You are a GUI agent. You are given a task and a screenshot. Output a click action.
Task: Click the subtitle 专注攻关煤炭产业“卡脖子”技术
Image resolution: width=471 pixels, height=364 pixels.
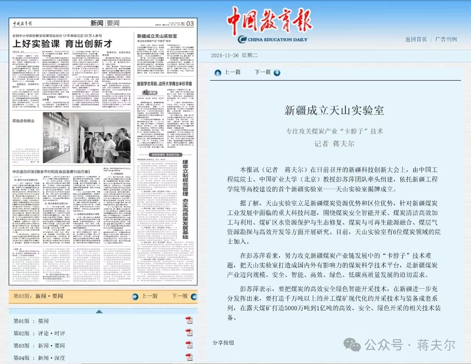[x=334, y=131]
